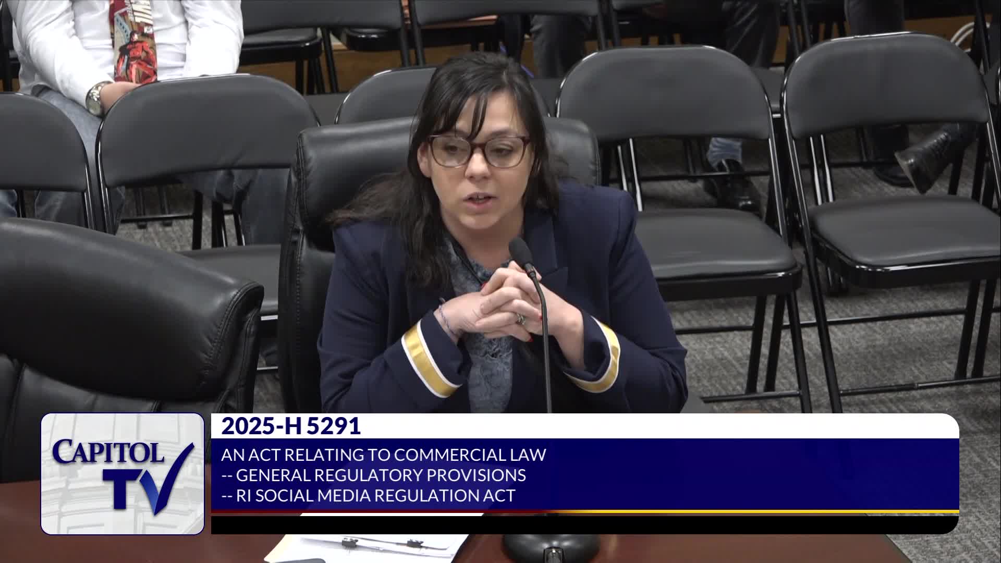
Task: Click the bill number 2025-H 5291
Action: point(291,426)
